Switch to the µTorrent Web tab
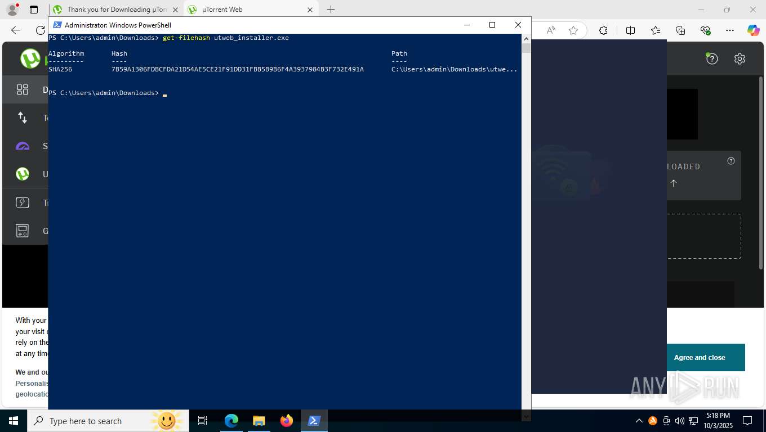This screenshot has width=766, height=432. coord(251,10)
